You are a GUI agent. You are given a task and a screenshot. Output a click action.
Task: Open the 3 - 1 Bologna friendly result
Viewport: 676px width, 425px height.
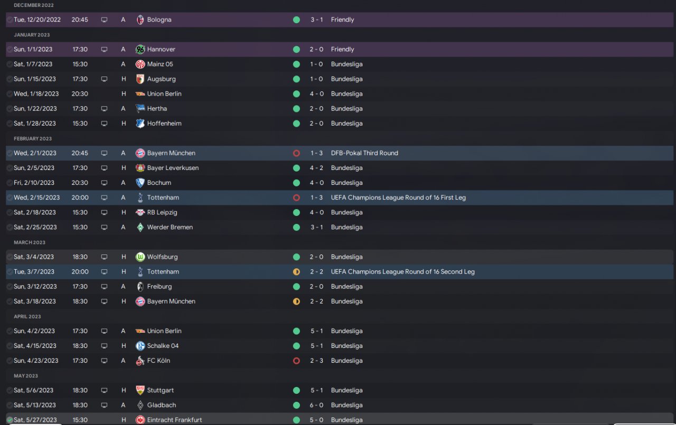tap(316, 20)
